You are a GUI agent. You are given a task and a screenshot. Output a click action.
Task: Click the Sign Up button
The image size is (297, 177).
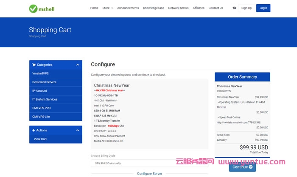pos(247,8)
